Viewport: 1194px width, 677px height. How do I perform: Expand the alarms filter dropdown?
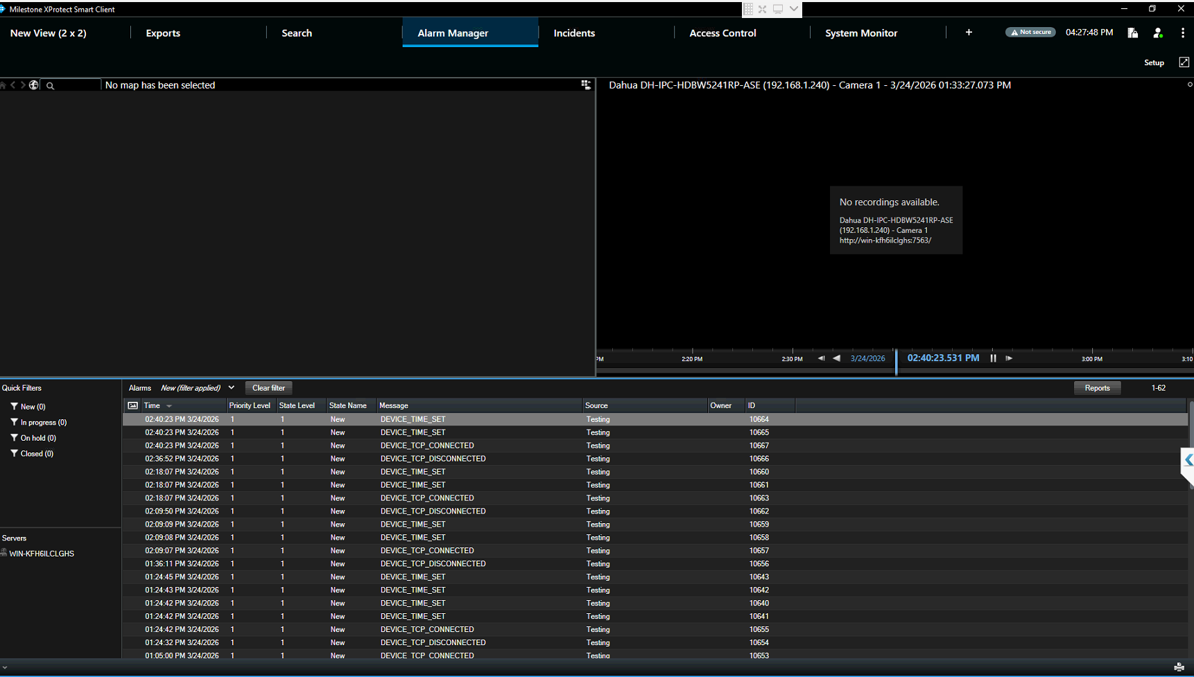click(232, 388)
